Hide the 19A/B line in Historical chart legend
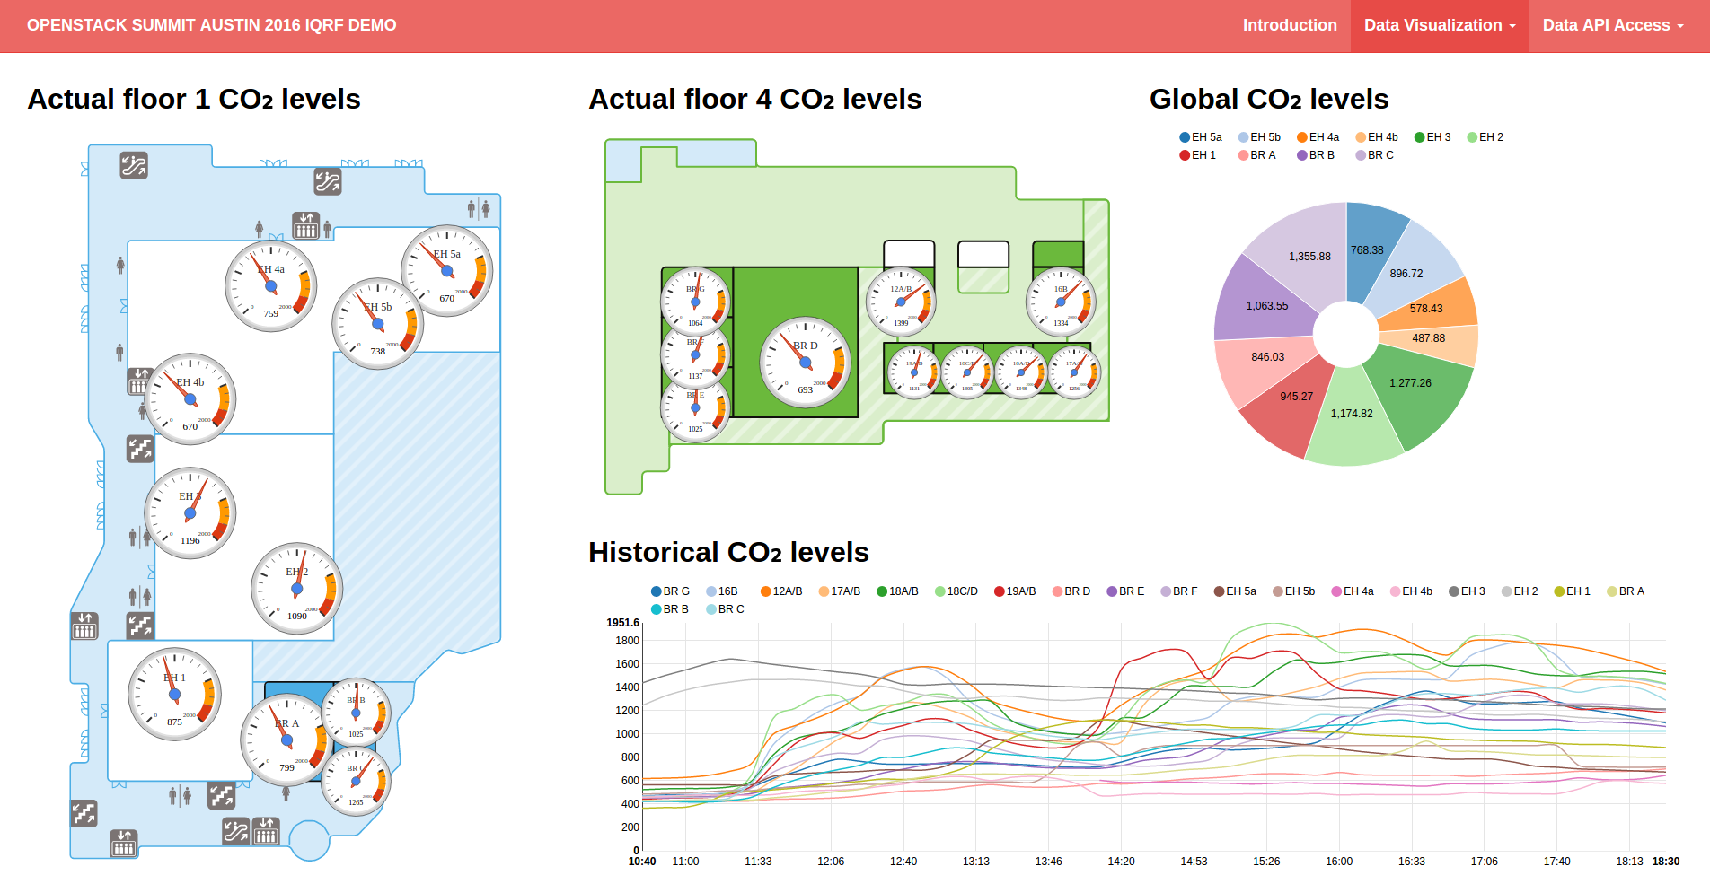 coord(1015,591)
